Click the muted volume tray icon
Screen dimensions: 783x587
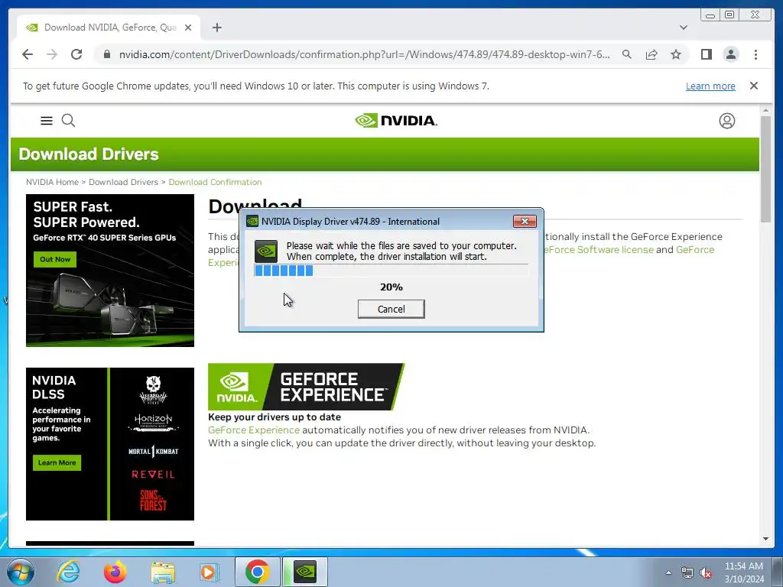coord(706,572)
